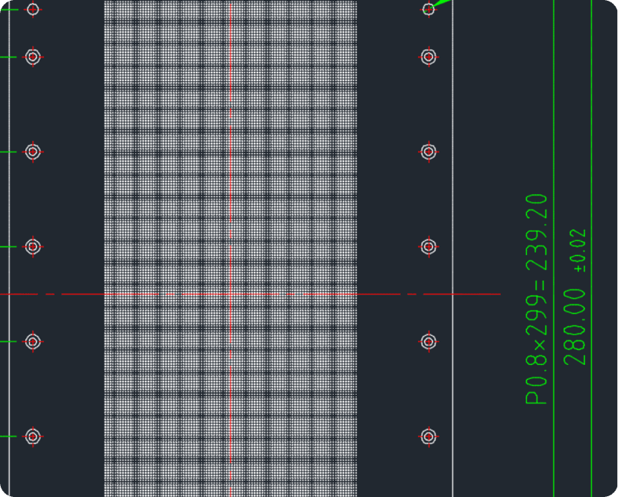Pick the ±0.02 tolerance text
The height and width of the screenshot is (497, 618).
[x=580, y=251]
